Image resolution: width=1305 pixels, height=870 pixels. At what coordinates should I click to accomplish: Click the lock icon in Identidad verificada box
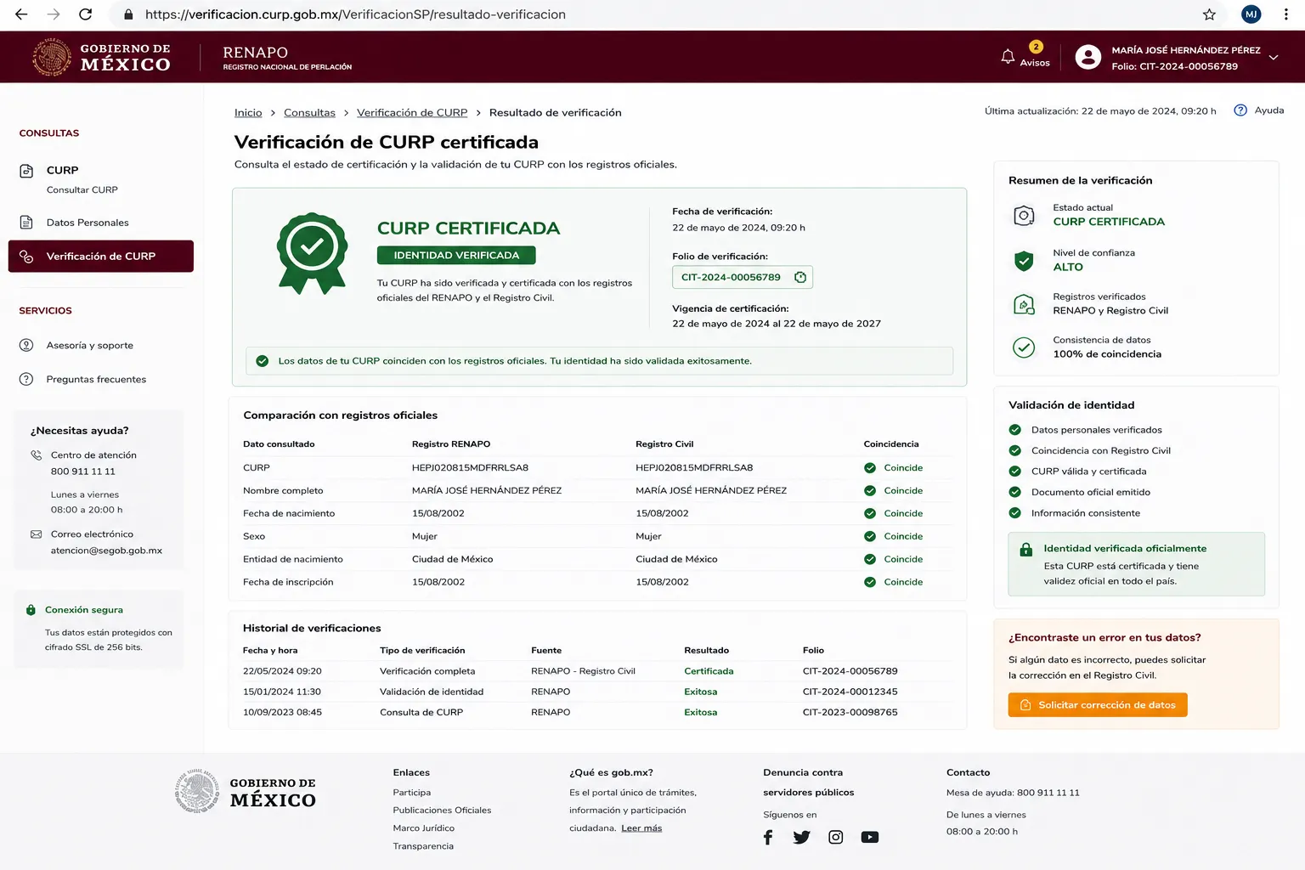click(x=1026, y=550)
